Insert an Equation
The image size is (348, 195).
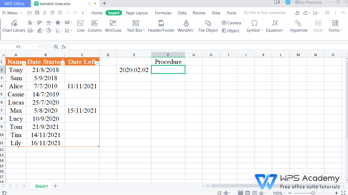tap(274, 26)
